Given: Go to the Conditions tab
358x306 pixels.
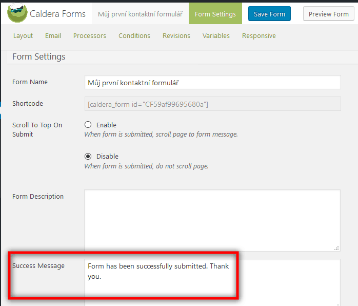Looking at the screenshot, I should click(x=134, y=36).
